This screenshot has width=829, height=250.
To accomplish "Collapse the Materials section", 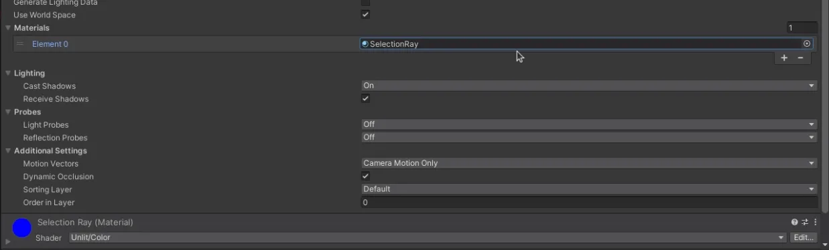I will point(8,28).
